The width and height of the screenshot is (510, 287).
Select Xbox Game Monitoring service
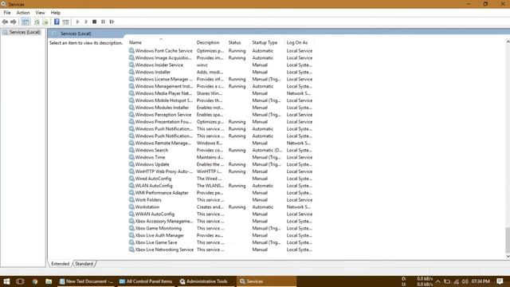221,229
